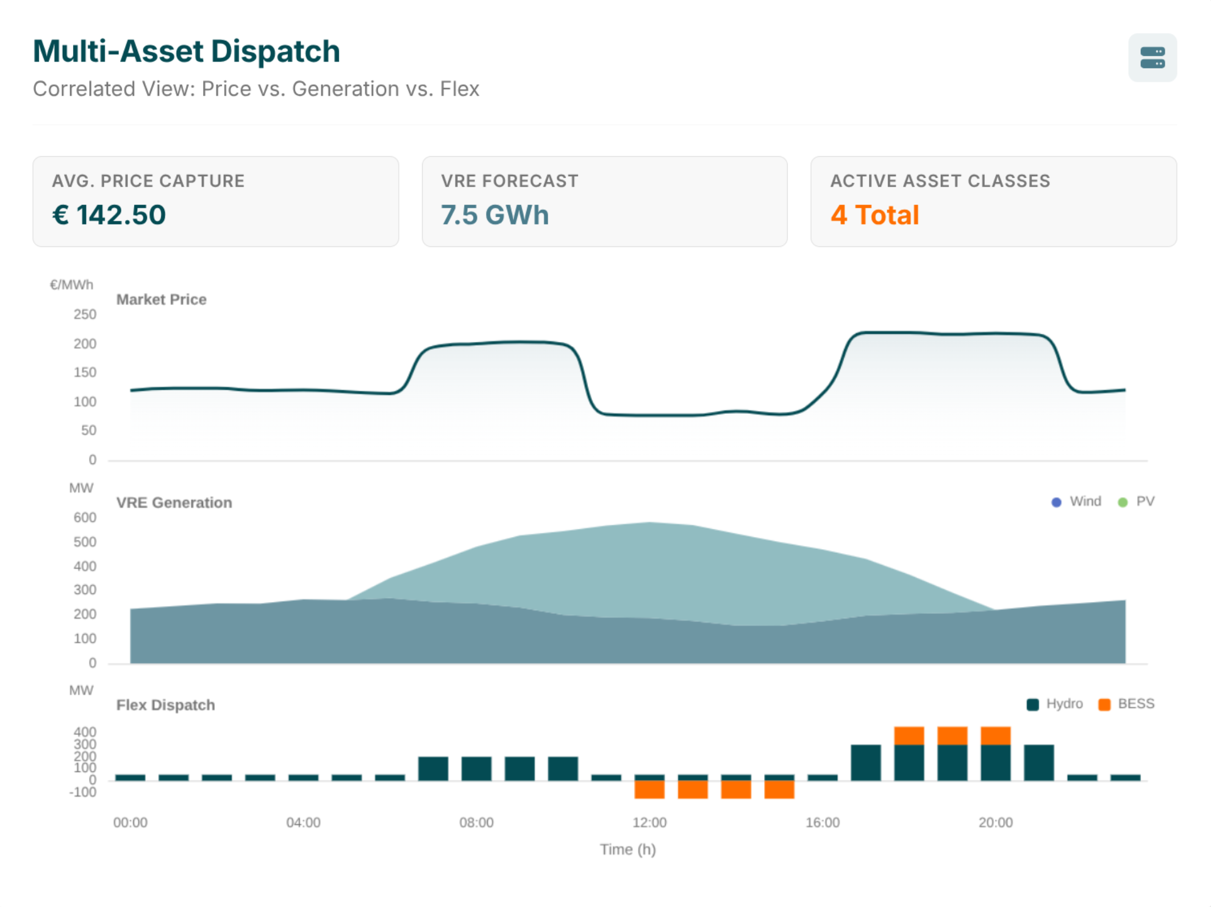Toggle Hydro series in Flex legend
This screenshot has height=907, width=1211.
(x=1064, y=703)
